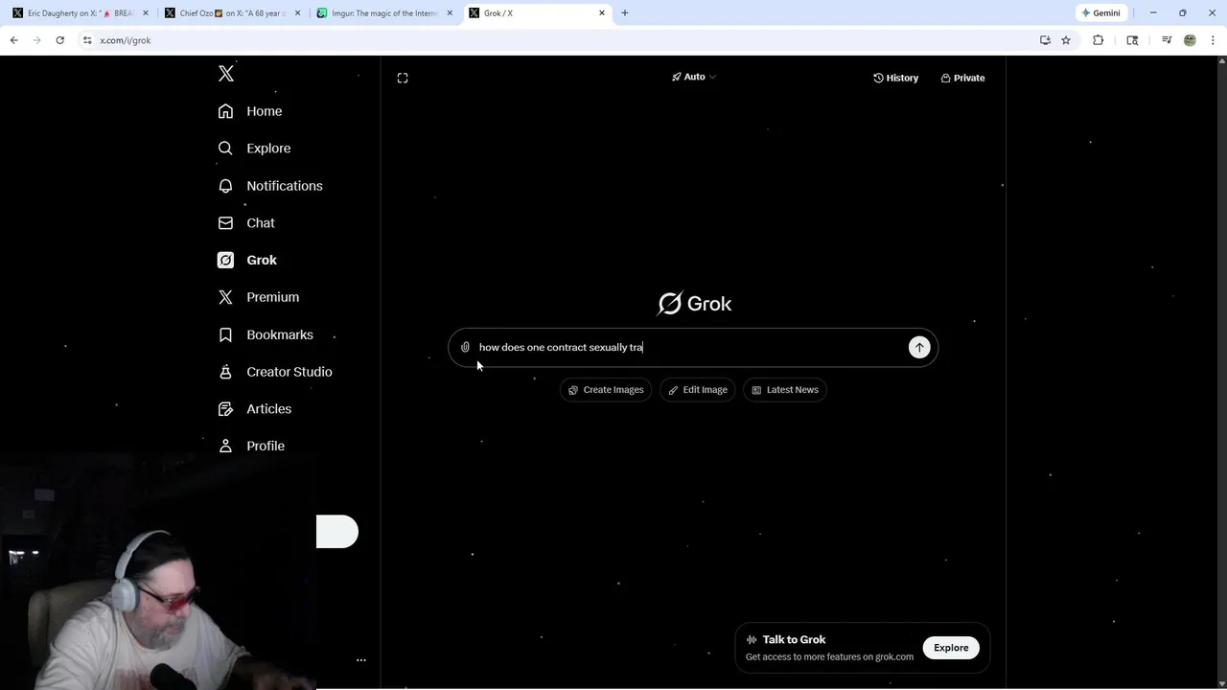Click the Home house icon
Viewport: 1227px width, 690px height.
point(225,111)
